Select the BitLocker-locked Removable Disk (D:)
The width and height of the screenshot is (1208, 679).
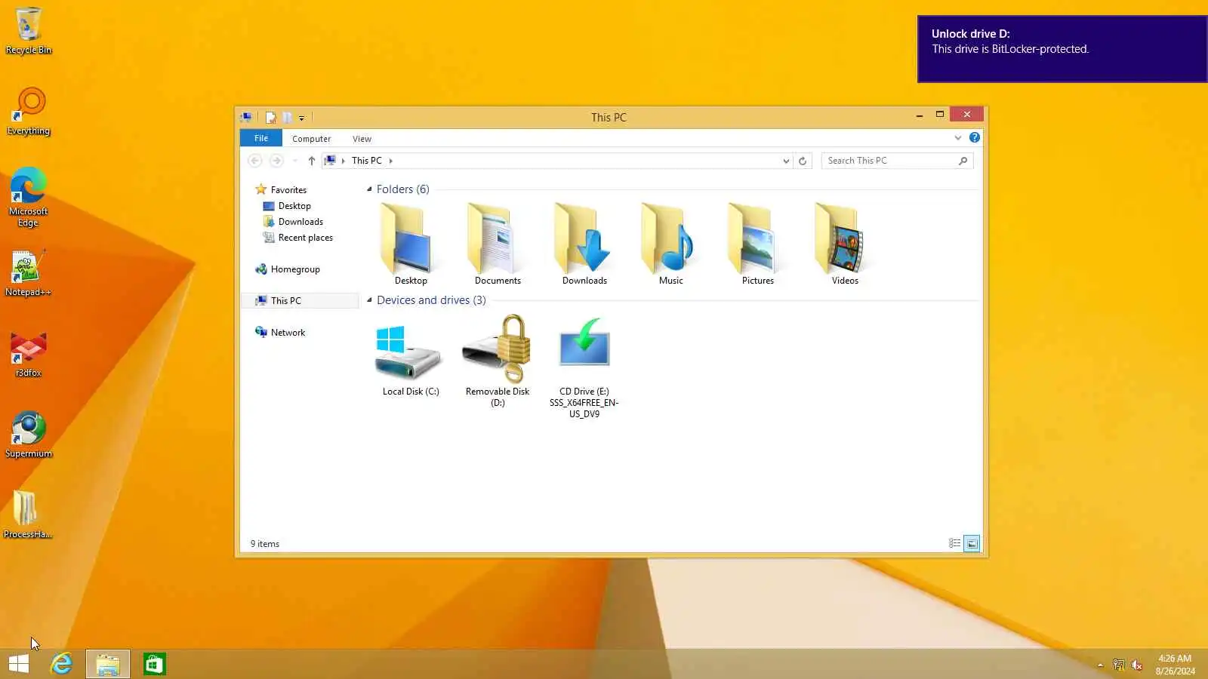[498, 361]
